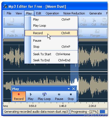Image resolution: width=110 pixels, height=118 pixels.
Task: Click the 0:50.0 timeline marker
Action: [32, 106]
